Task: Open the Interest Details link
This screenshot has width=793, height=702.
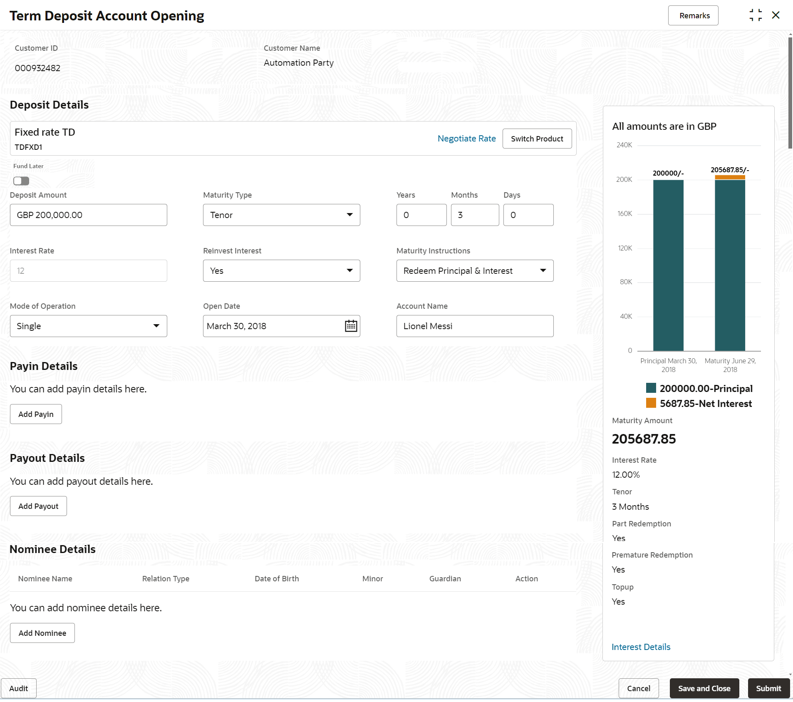Action: pos(641,647)
